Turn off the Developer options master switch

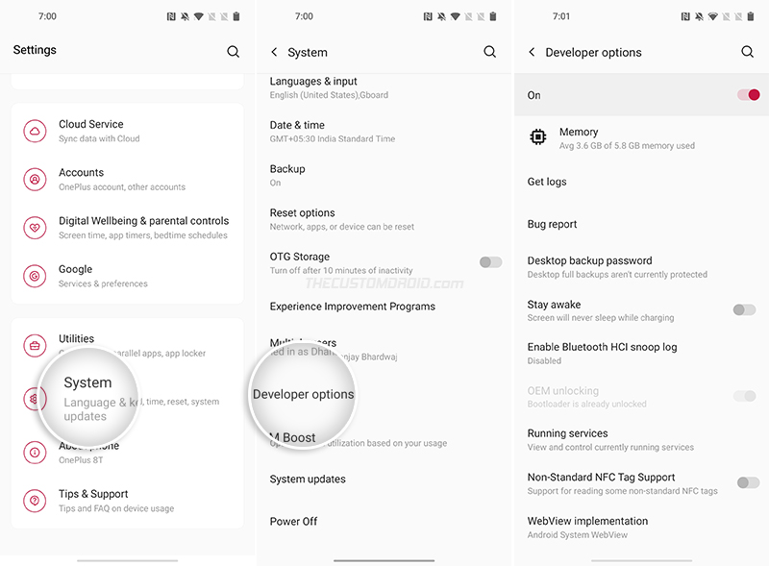[749, 95]
